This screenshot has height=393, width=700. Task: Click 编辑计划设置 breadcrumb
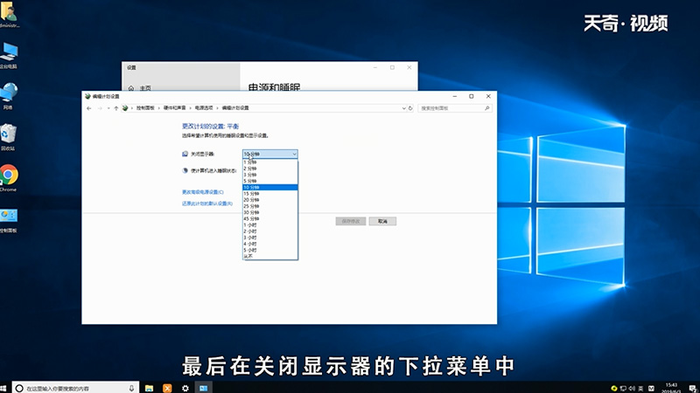coord(235,108)
